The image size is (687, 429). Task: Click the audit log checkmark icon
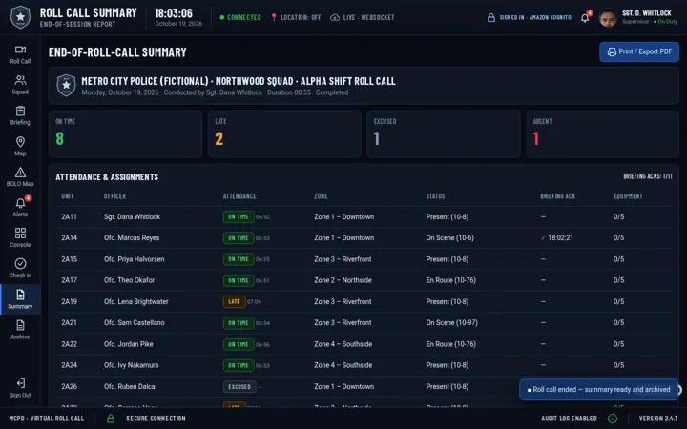click(x=613, y=419)
